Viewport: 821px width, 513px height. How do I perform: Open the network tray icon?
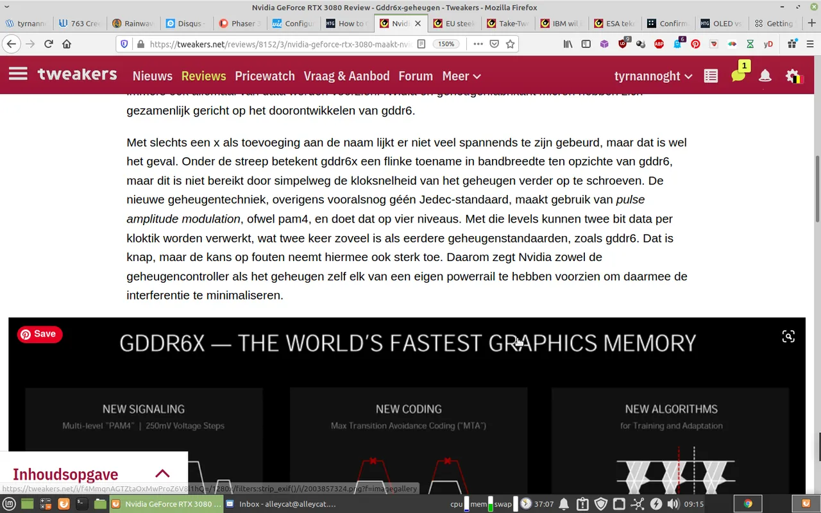(x=638, y=504)
